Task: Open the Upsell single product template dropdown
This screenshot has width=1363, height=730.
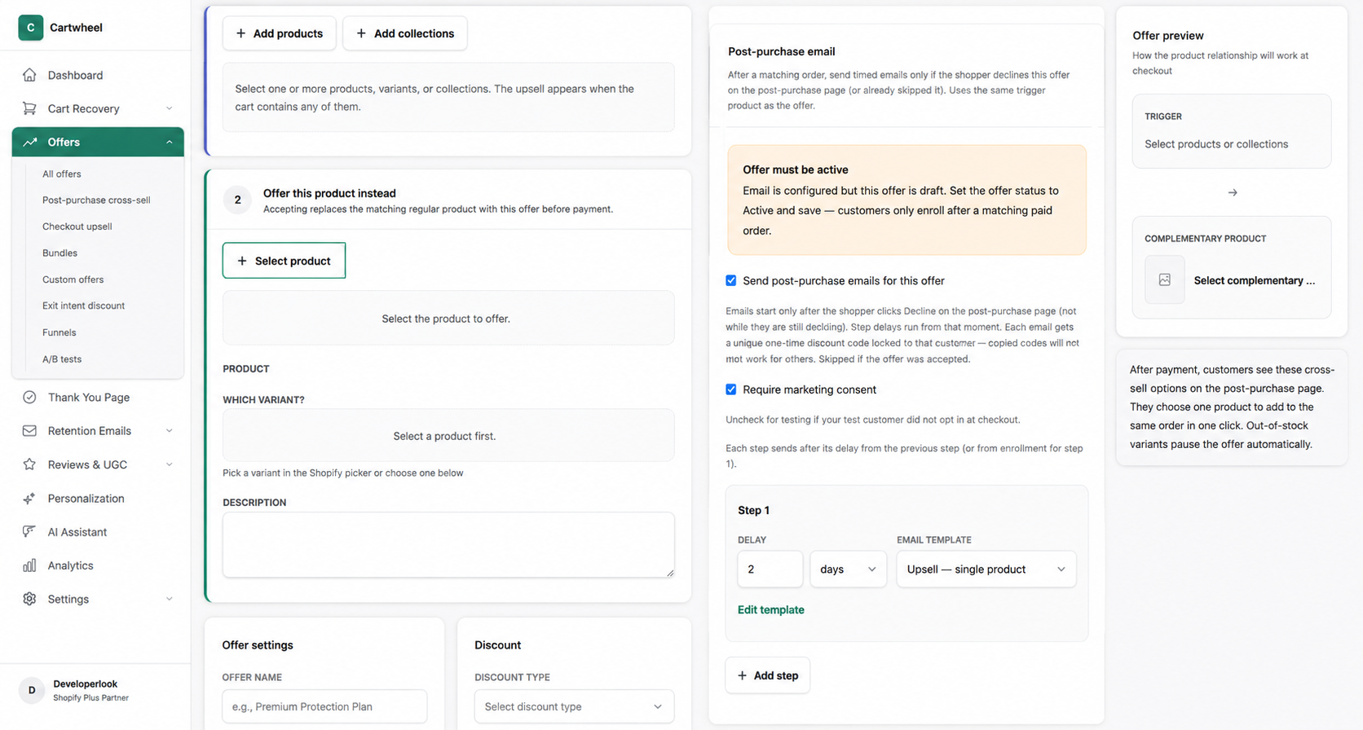Action: click(x=986, y=569)
